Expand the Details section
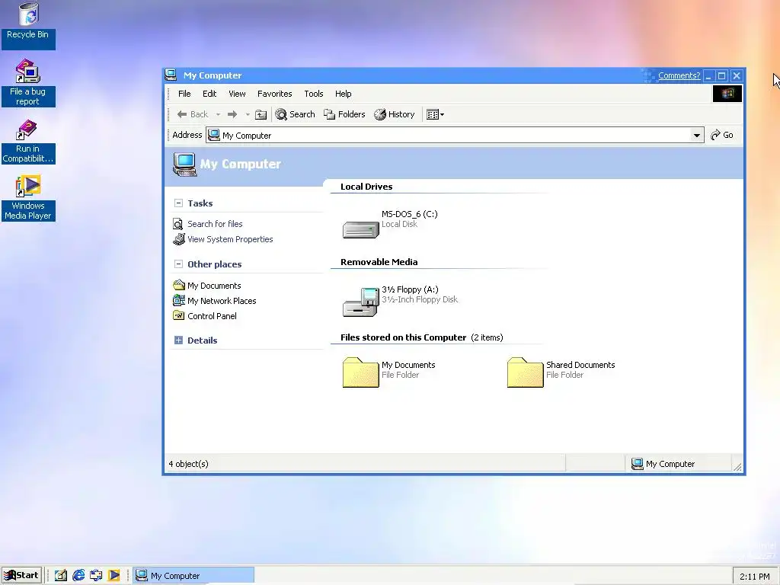 click(x=178, y=340)
